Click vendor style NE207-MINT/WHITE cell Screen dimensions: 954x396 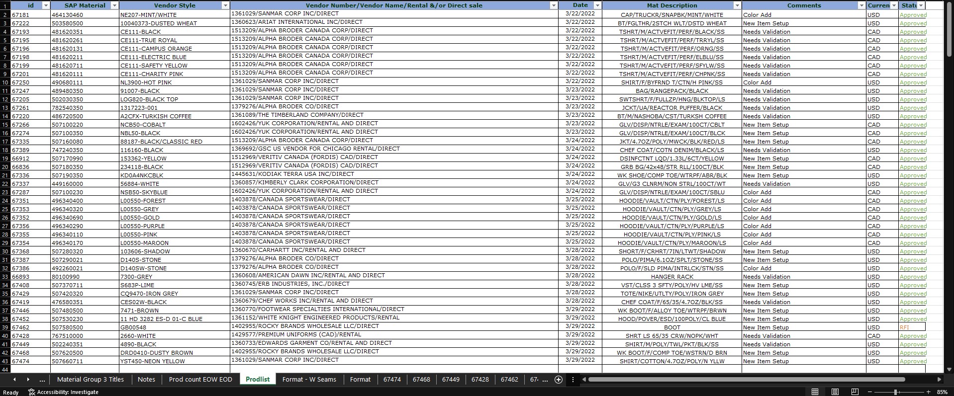pos(174,15)
